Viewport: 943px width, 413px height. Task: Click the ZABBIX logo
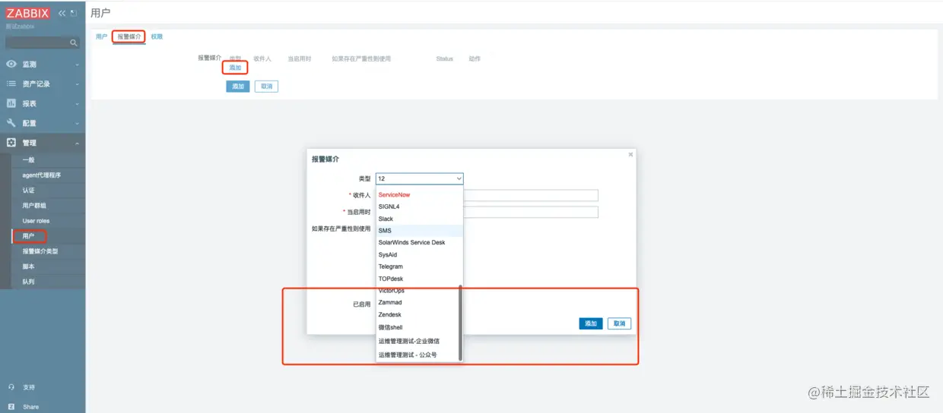click(27, 13)
